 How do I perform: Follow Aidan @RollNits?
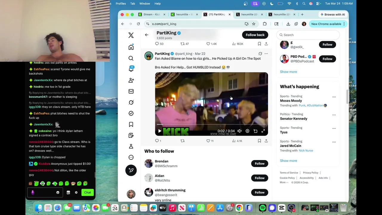coord(260,178)
